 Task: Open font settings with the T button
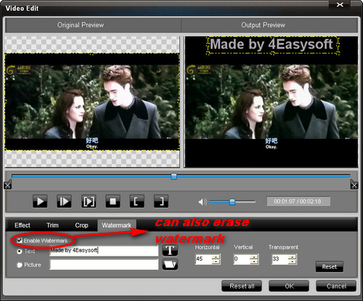[x=170, y=250]
